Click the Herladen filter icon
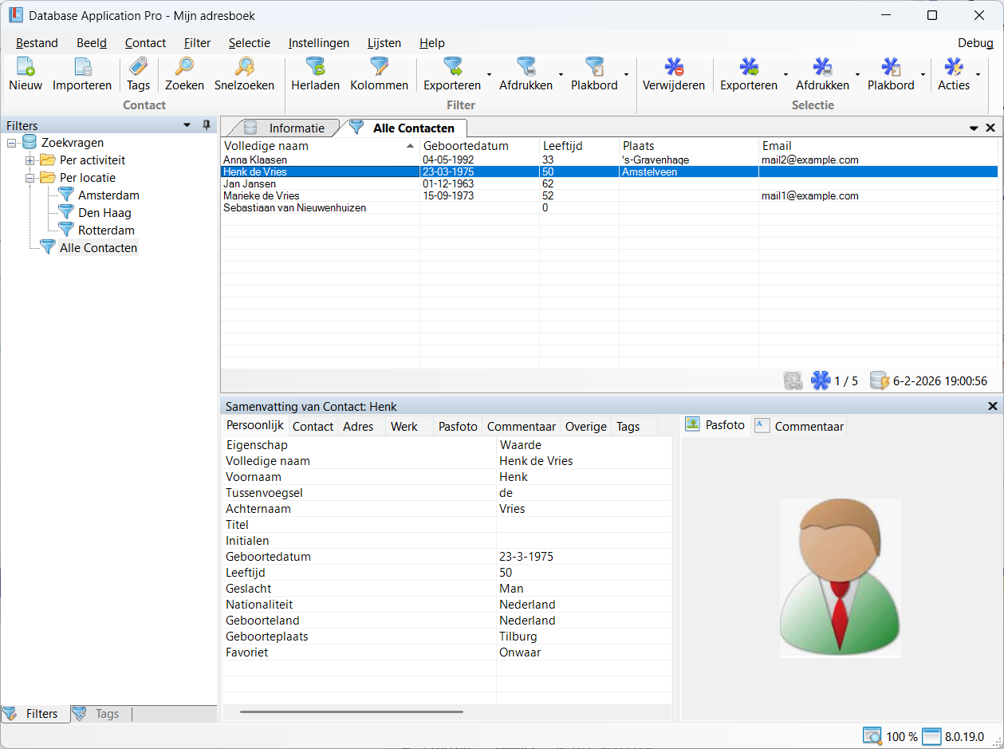The width and height of the screenshot is (1004, 749). (x=315, y=67)
